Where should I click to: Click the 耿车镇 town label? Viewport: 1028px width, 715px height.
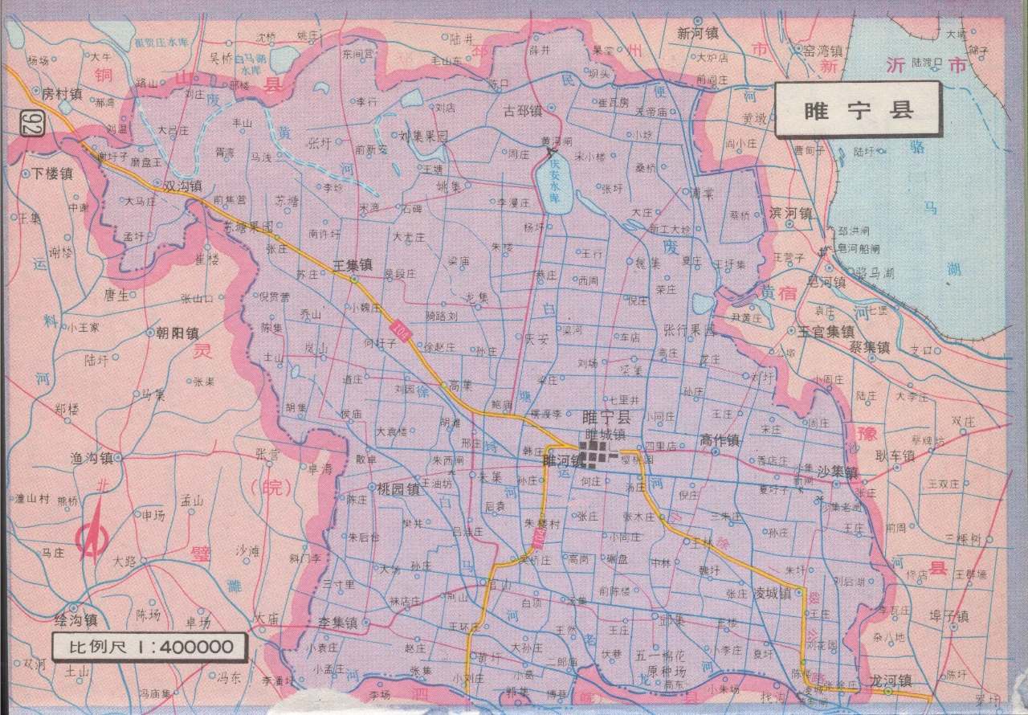[895, 456]
